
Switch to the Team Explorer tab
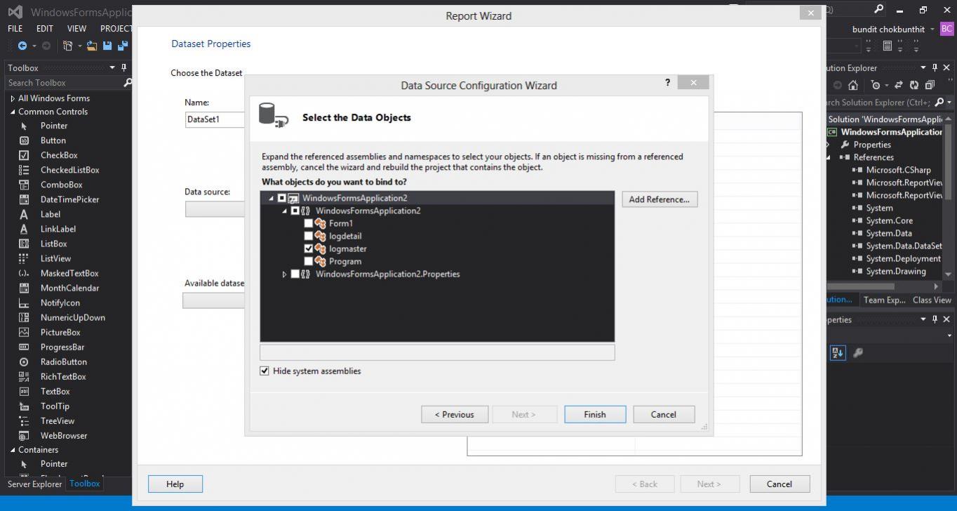point(884,300)
